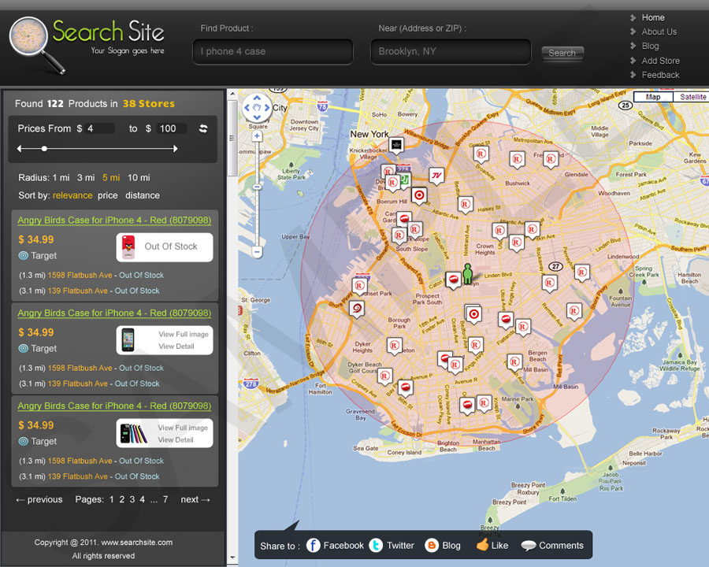
Task: Click the green person location marker on map
Action: (x=468, y=273)
